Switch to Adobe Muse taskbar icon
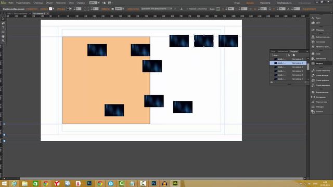Image resolution: width=333 pixels, height=187 pixels. point(175,183)
